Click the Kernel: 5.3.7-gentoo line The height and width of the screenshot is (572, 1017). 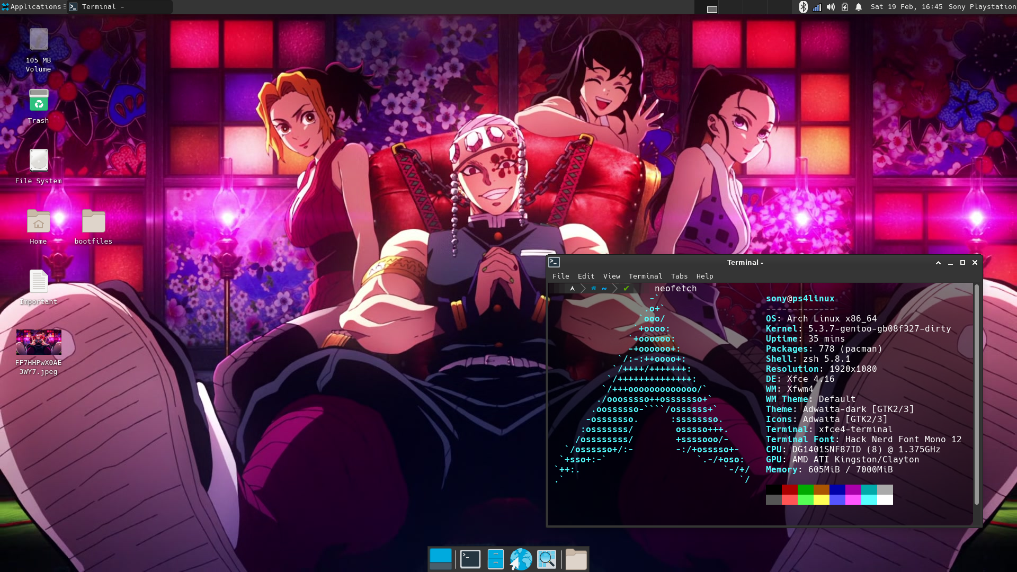point(858,329)
